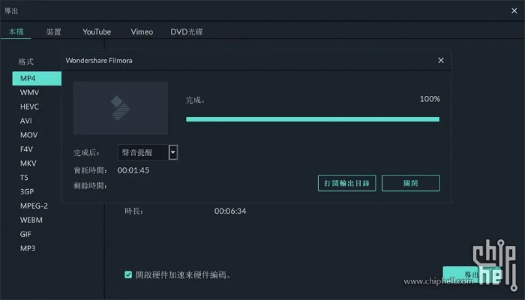Image resolution: width=525 pixels, height=300 pixels.
Task: Choose the HEVC format
Action: pyautogui.click(x=29, y=106)
